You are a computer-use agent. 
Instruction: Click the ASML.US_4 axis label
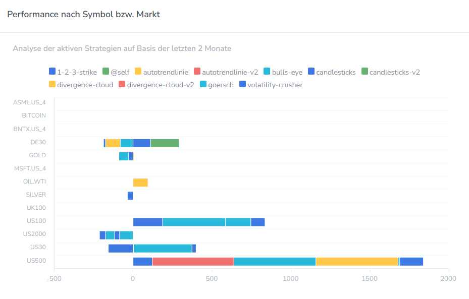tap(29, 102)
